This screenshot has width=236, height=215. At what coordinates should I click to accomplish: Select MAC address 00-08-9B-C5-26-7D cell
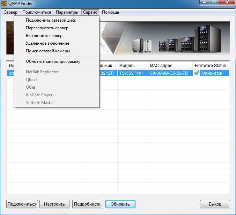pos(170,73)
